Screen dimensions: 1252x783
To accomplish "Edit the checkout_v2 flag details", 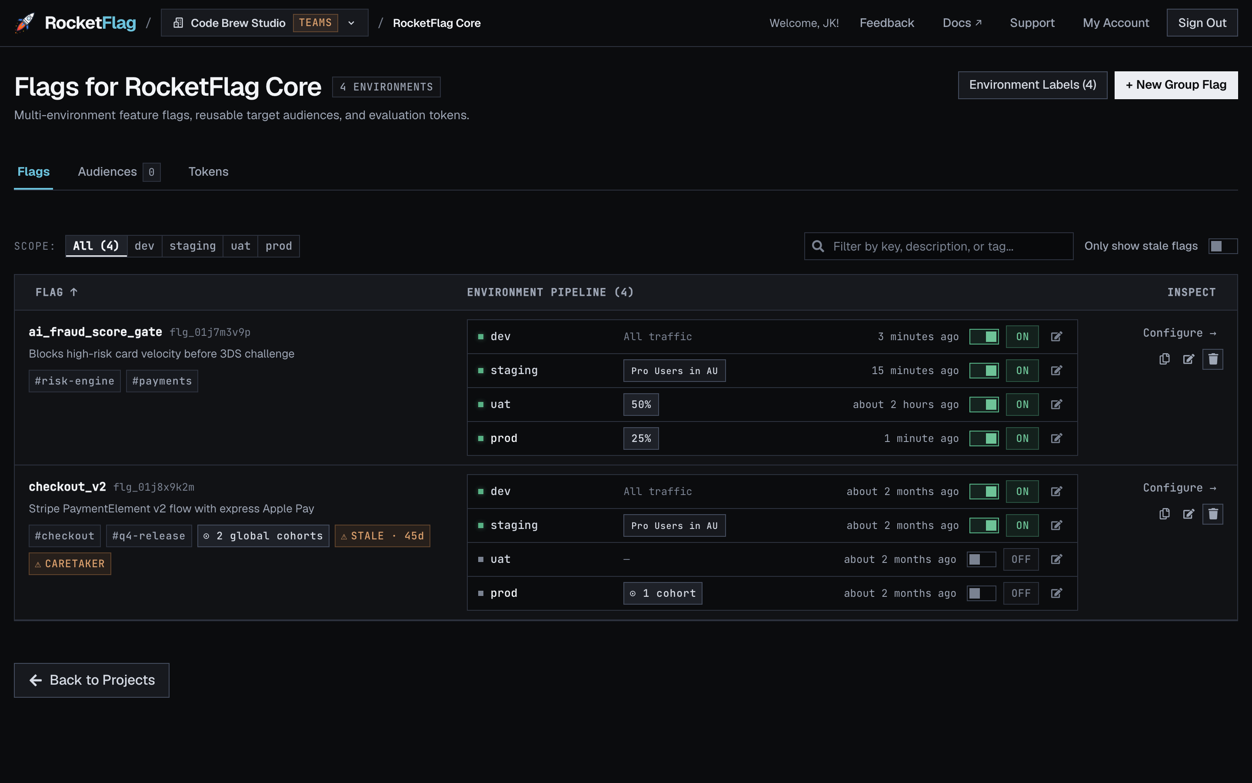I will point(1189,514).
